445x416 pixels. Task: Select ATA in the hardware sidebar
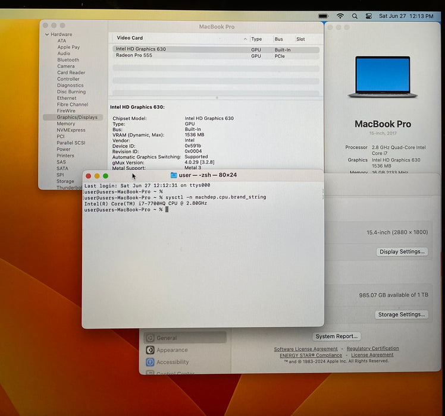pyautogui.click(x=62, y=41)
